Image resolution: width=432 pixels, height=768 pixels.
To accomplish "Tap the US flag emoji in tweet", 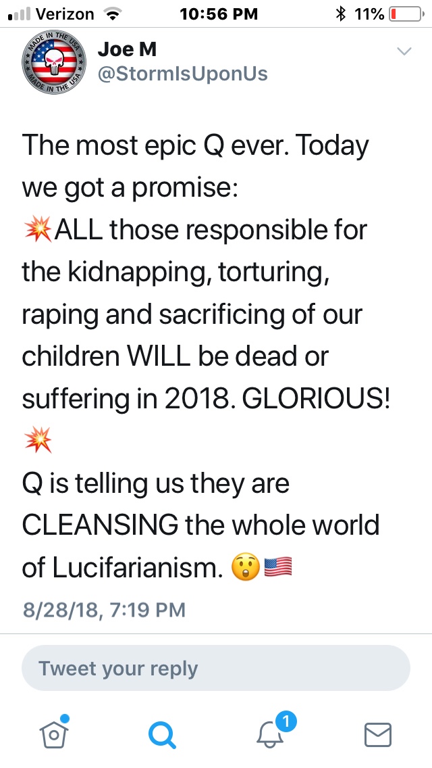I will pos(279,569).
